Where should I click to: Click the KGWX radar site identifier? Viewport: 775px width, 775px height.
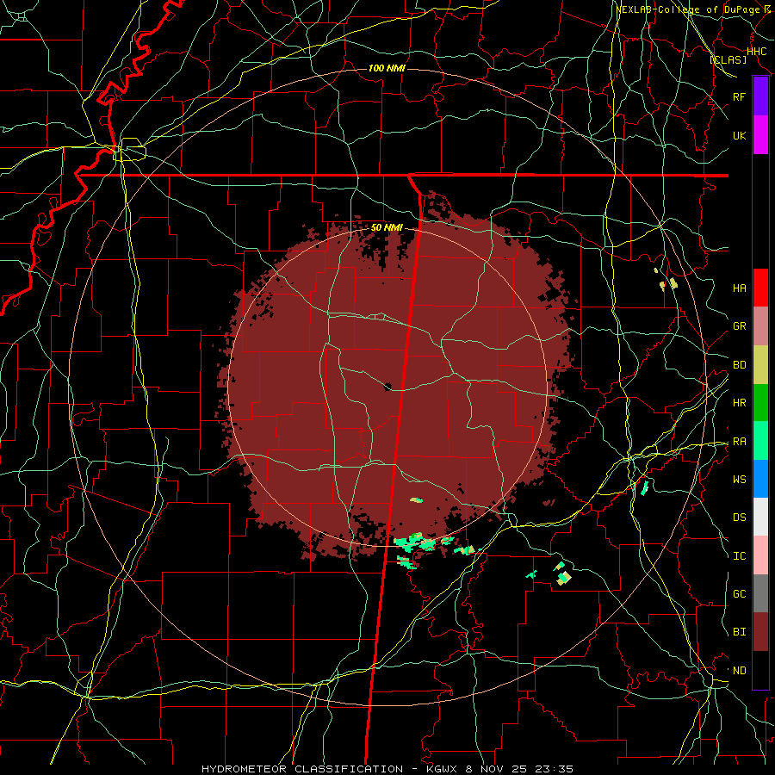440,769
